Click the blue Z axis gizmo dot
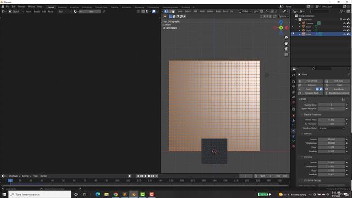Viewport: 352px width, 198px height. [281, 22]
